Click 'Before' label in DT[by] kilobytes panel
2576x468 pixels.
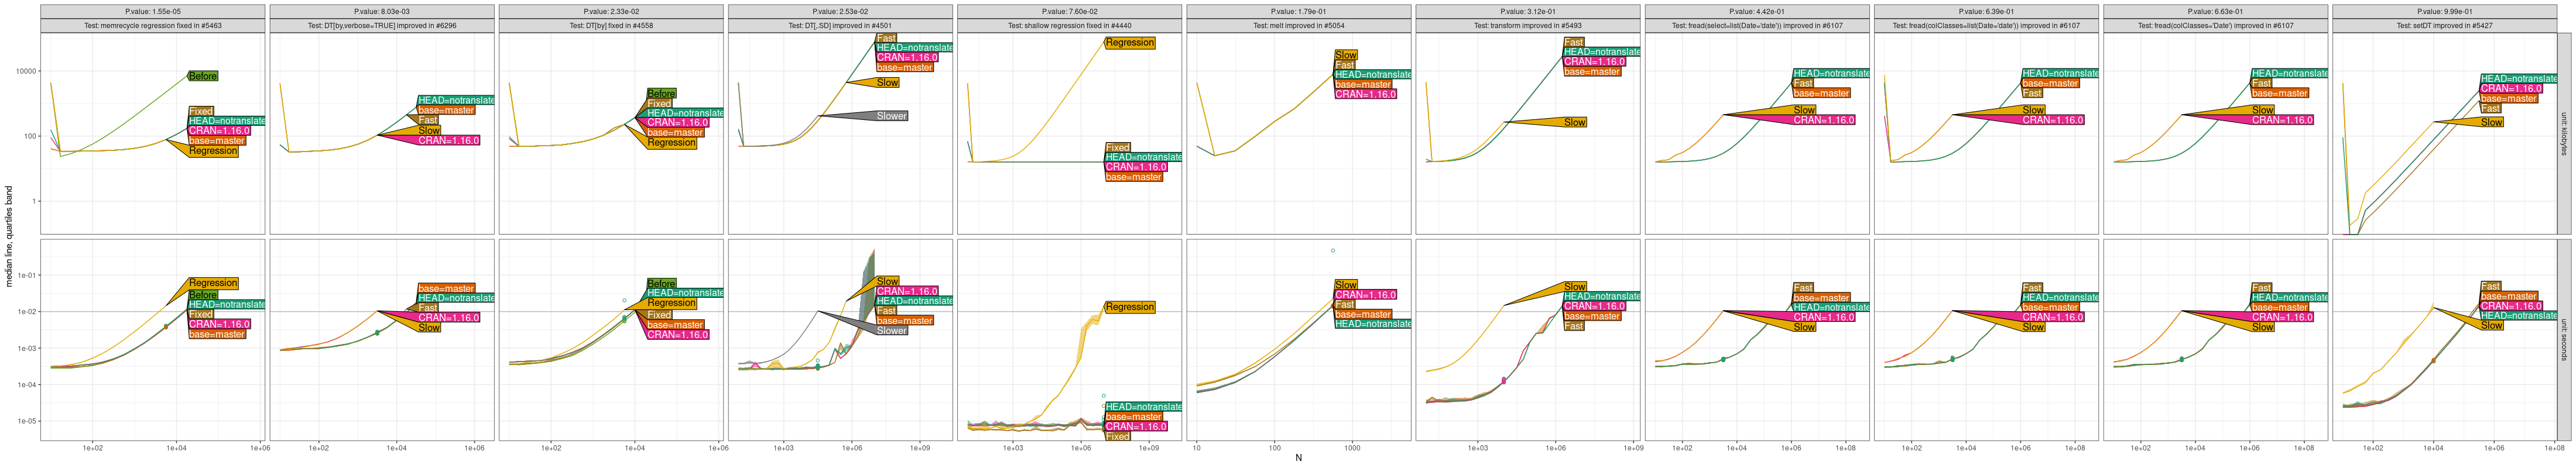tap(661, 94)
